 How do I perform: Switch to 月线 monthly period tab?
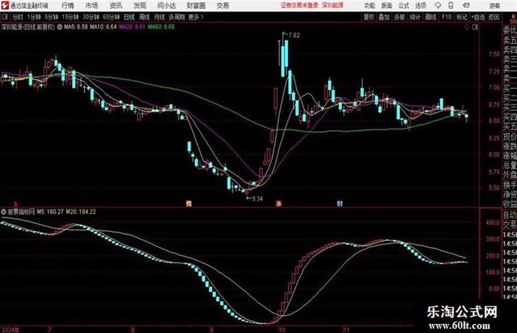[x=159, y=17]
